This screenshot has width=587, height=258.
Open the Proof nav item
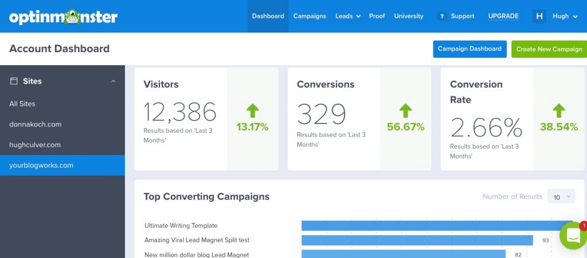pos(377,16)
